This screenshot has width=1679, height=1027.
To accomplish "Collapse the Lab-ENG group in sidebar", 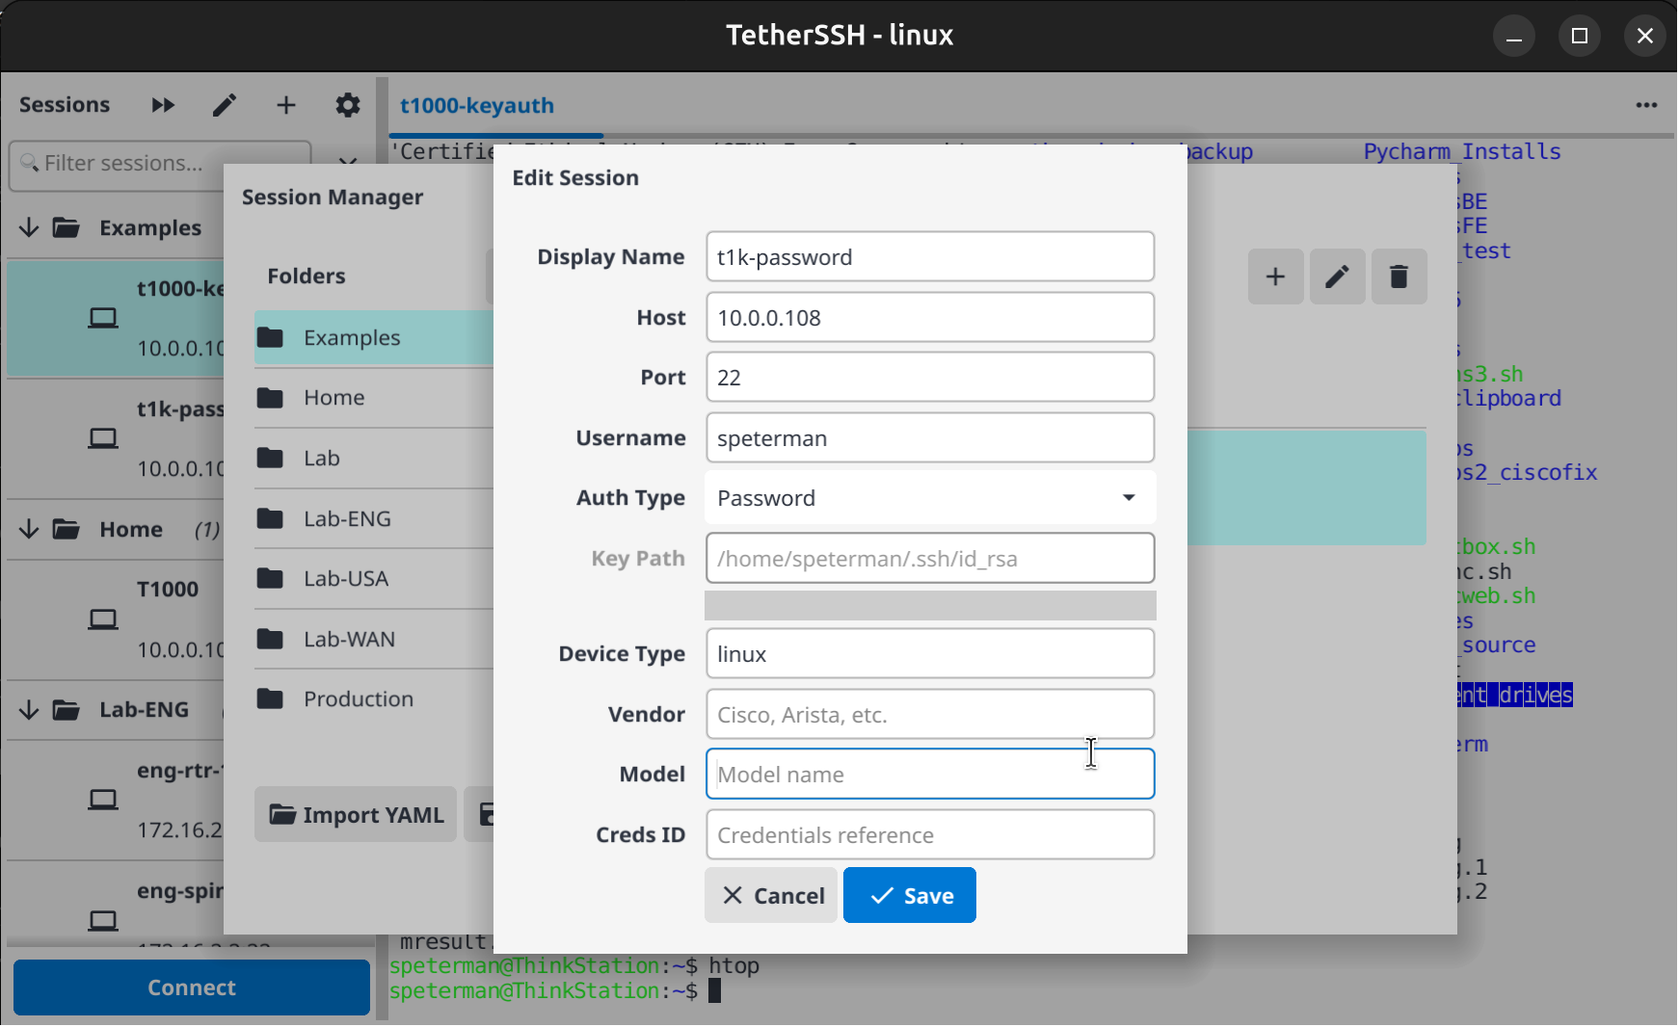I will [x=29, y=710].
